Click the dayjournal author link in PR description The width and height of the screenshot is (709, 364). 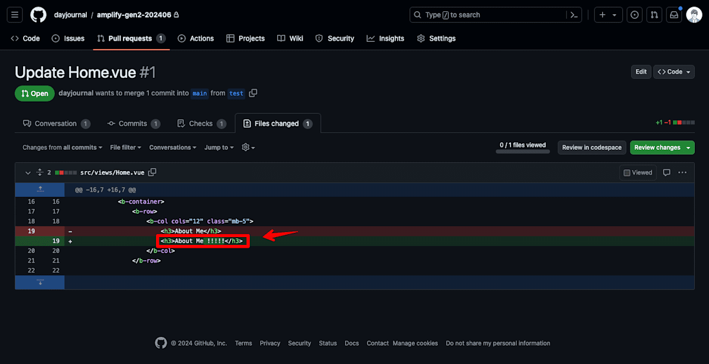click(76, 93)
